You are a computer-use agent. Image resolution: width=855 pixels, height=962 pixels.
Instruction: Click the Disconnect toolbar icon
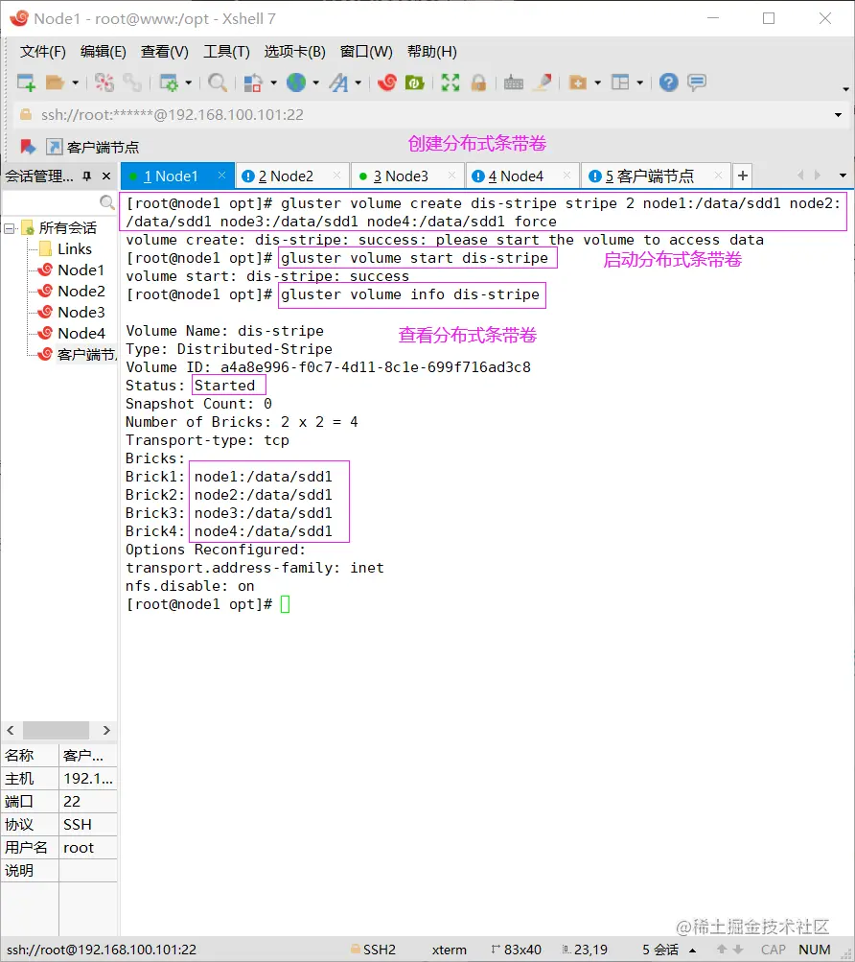pos(104,82)
